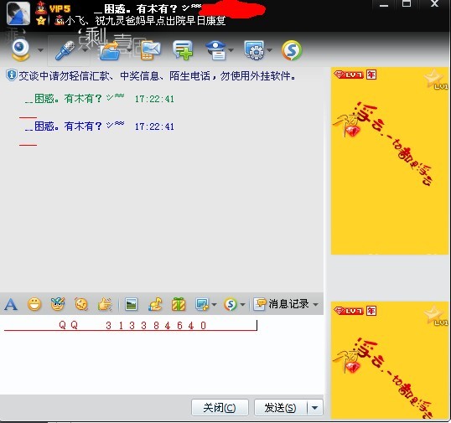This screenshot has width=451, height=423.
Task: Send an SMS with the phone-envelope icon
Action: (x=150, y=50)
